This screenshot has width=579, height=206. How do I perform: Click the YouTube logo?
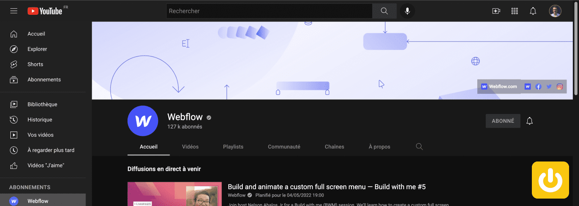point(45,11)
